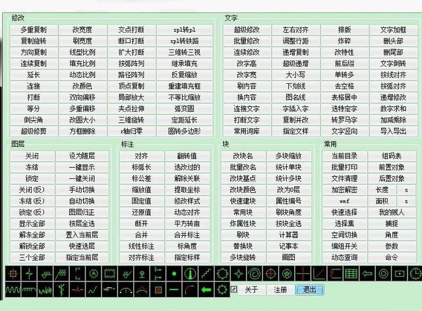Click the red filled square icon
The width and height of the screenshot is (422, 311).
pyautogui.click(x=158, y=290)
